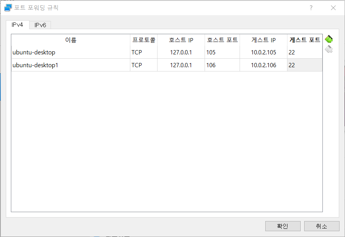Remove the selected port forwarding rule
The width and height of the screenshot is (345, 237).
(329, 49)
